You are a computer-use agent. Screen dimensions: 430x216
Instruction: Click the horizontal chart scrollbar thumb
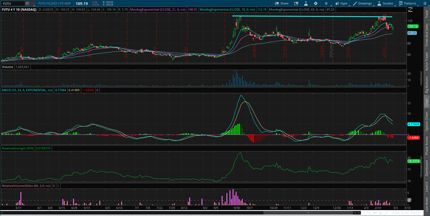(x=308, y=213)
